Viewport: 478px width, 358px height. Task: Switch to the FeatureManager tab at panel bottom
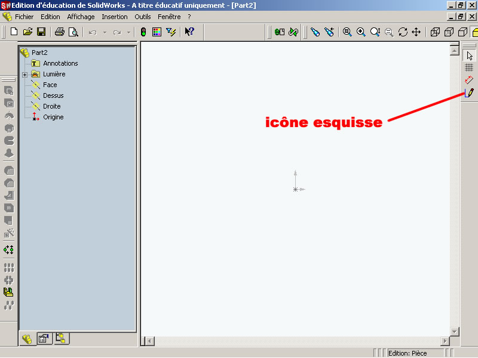click(x=27, y=338)
